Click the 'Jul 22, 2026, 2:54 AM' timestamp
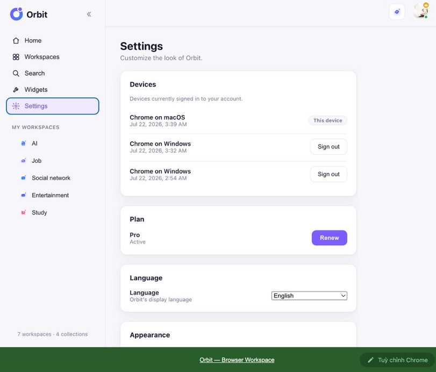This screenshot has width=436, height=372. coord(158,178)
